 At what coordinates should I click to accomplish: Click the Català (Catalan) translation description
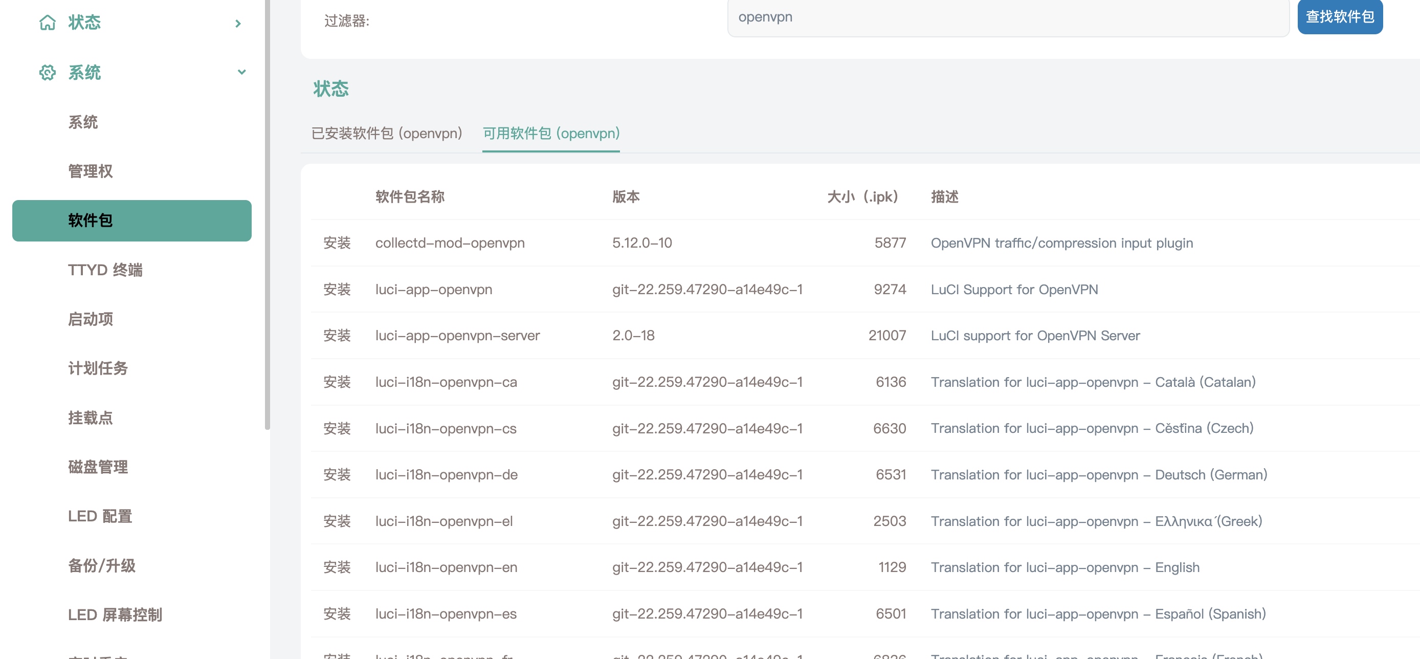[1093, 382]
